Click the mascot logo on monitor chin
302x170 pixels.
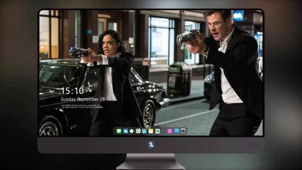(x=151, y=145)
